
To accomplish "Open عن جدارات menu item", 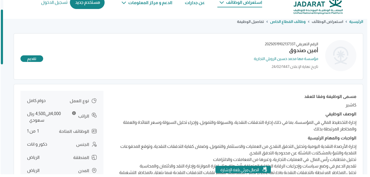I will [x=195, y=3].
